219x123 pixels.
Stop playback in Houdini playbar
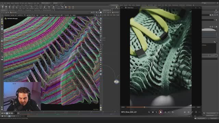point(7,113)
